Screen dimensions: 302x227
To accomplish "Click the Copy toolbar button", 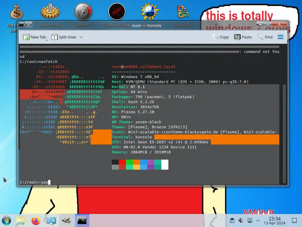I will click(x=221, y=37).
